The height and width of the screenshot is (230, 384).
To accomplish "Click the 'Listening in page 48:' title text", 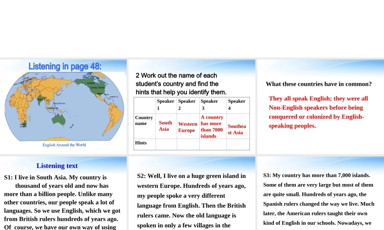I will click(65, 66).
